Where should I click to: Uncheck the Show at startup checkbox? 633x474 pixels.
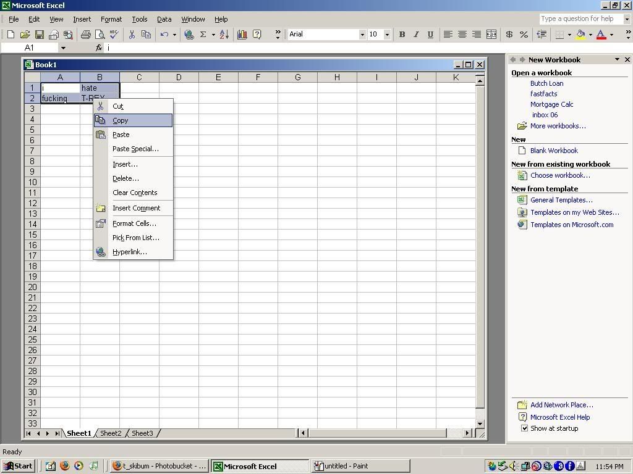tap(524, 428)
